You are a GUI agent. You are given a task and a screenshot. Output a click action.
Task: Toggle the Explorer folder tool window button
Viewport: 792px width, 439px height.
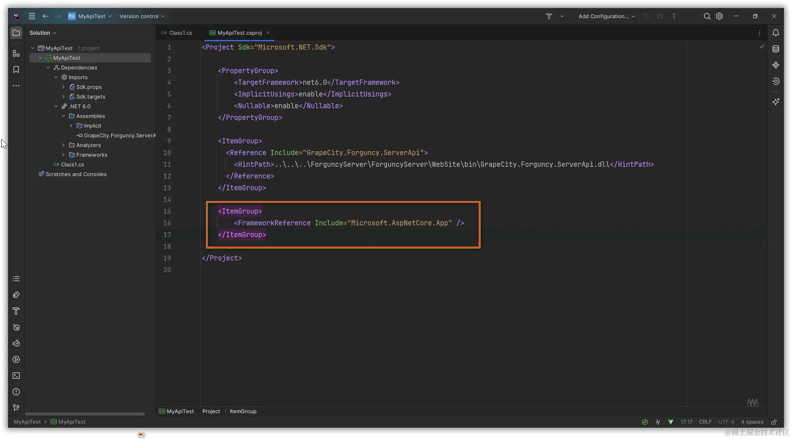click(16, 33)
